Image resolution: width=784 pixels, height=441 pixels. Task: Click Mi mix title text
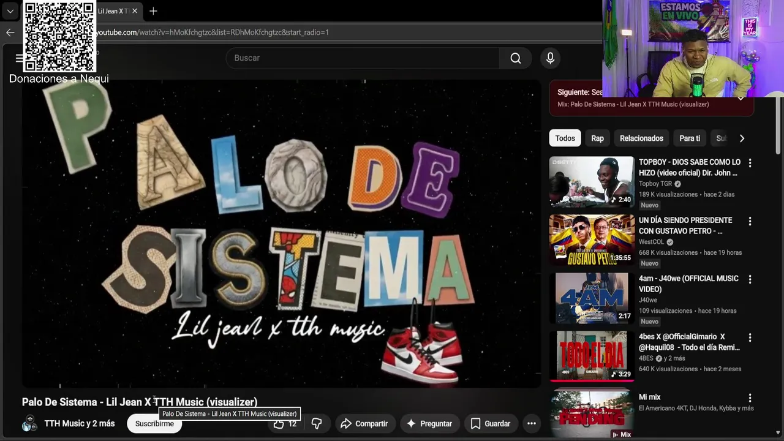[649, 398]
